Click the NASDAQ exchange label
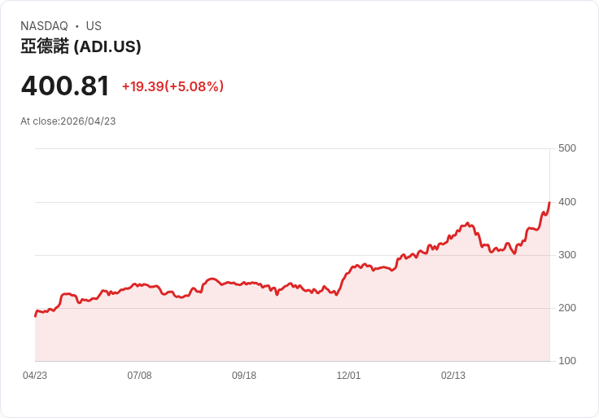 click(44, 26)
